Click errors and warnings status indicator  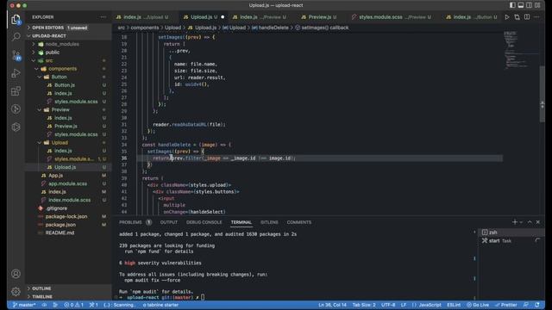click(73, 305)
